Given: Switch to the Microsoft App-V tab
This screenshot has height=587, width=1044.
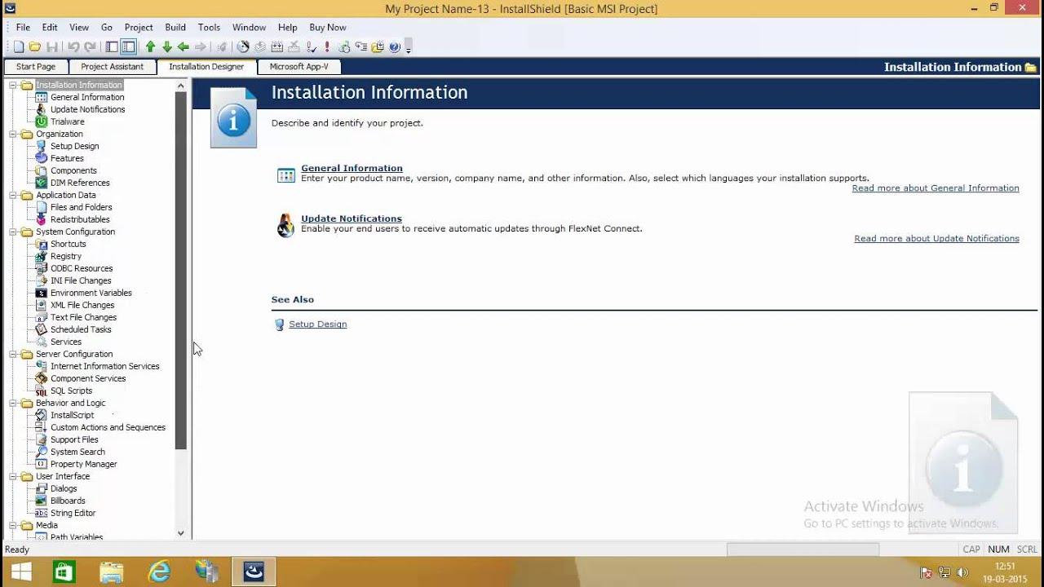Looking at the screenshot, I should pos(299,67).
